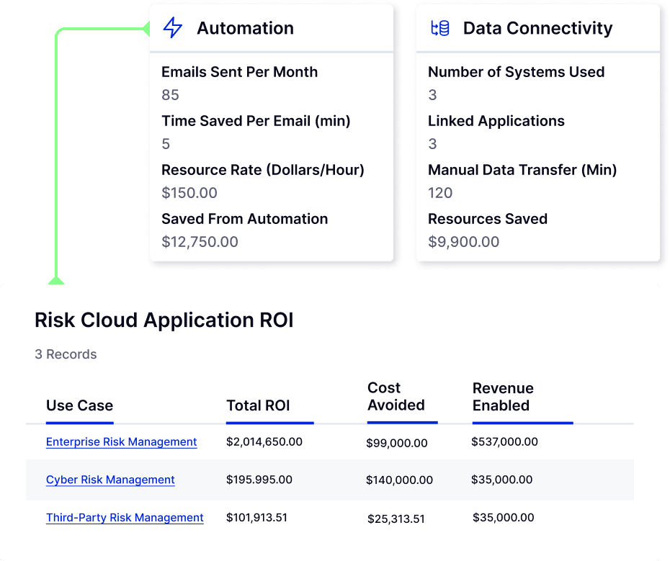Click the $9,900.00 resources saved value
This screenshot has width=670, height=561.
click(x=464, y=242)
